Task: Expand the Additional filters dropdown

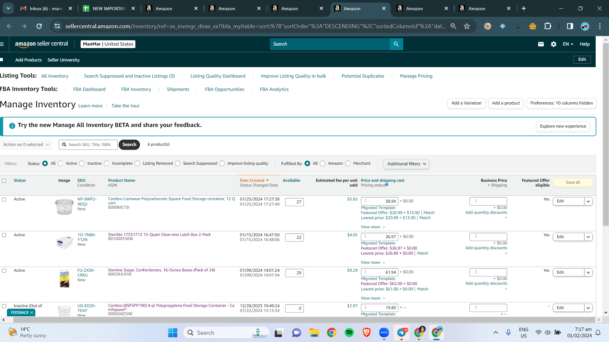Action: click(x=406, y=164)
